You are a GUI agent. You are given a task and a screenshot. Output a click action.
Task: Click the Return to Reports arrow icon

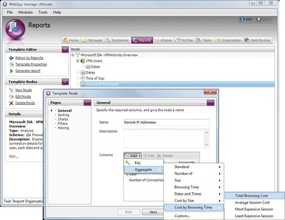11,58
